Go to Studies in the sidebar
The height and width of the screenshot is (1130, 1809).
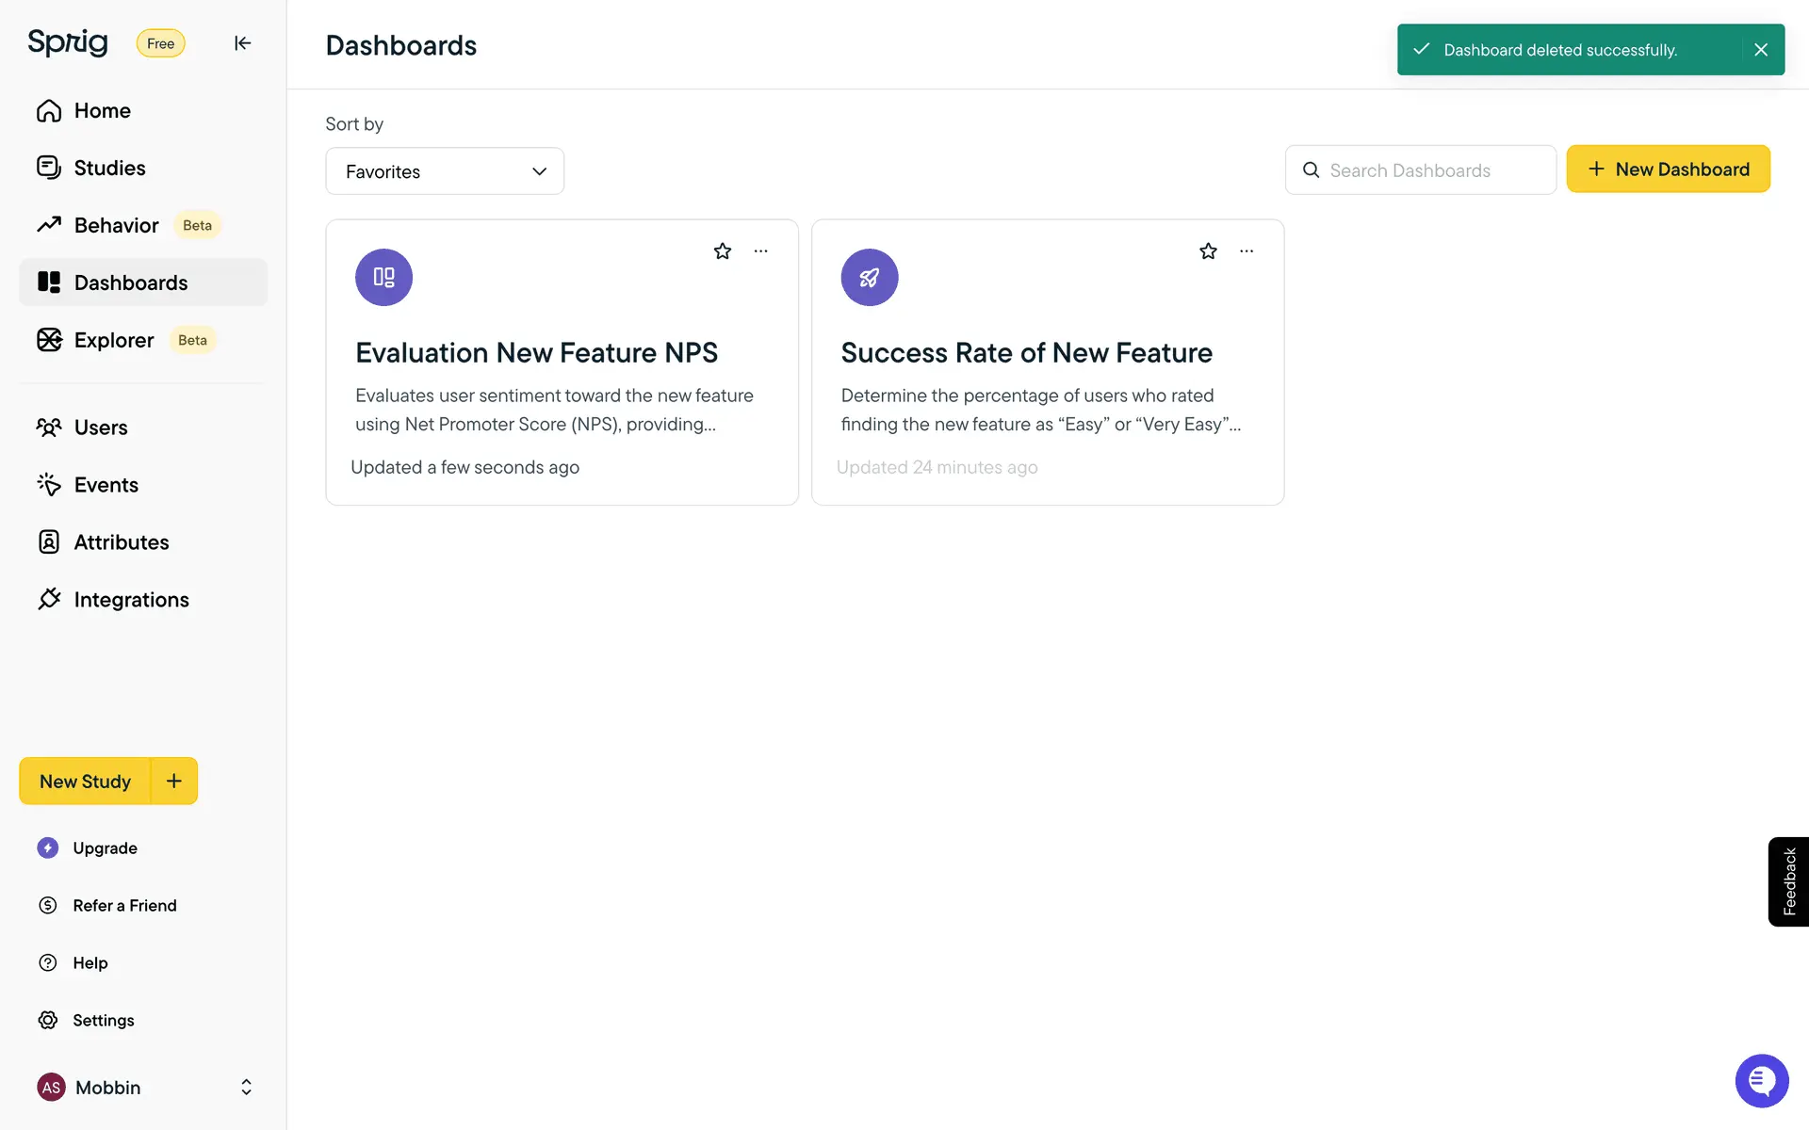109,168
